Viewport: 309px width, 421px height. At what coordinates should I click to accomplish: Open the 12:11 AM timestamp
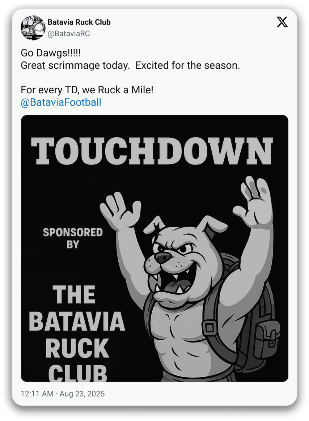pyautogui.click(x=37, y=394)
